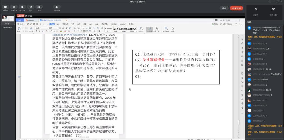Click the text tools wrench icon
284x140 pixels.
click(x=157, y=28)
